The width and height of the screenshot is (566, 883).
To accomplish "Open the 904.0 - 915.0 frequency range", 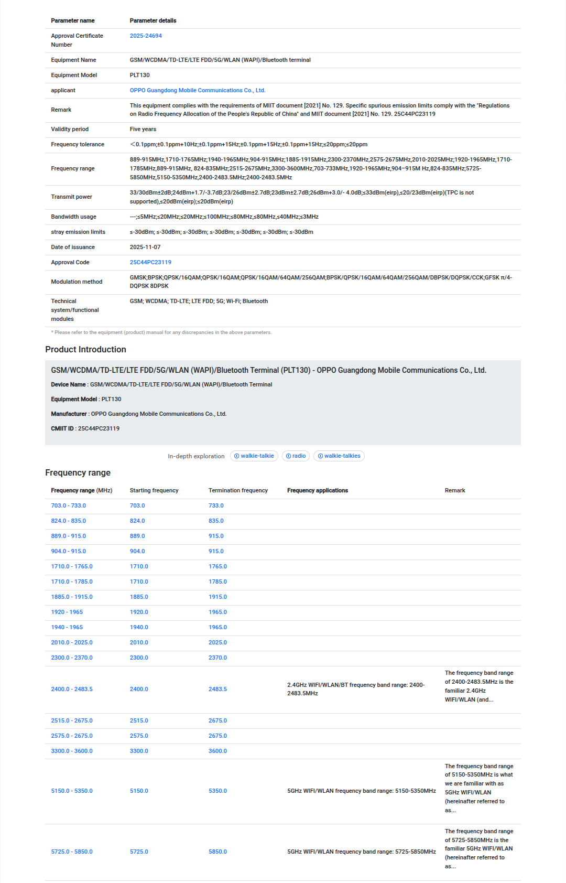I will click(68, 552).
